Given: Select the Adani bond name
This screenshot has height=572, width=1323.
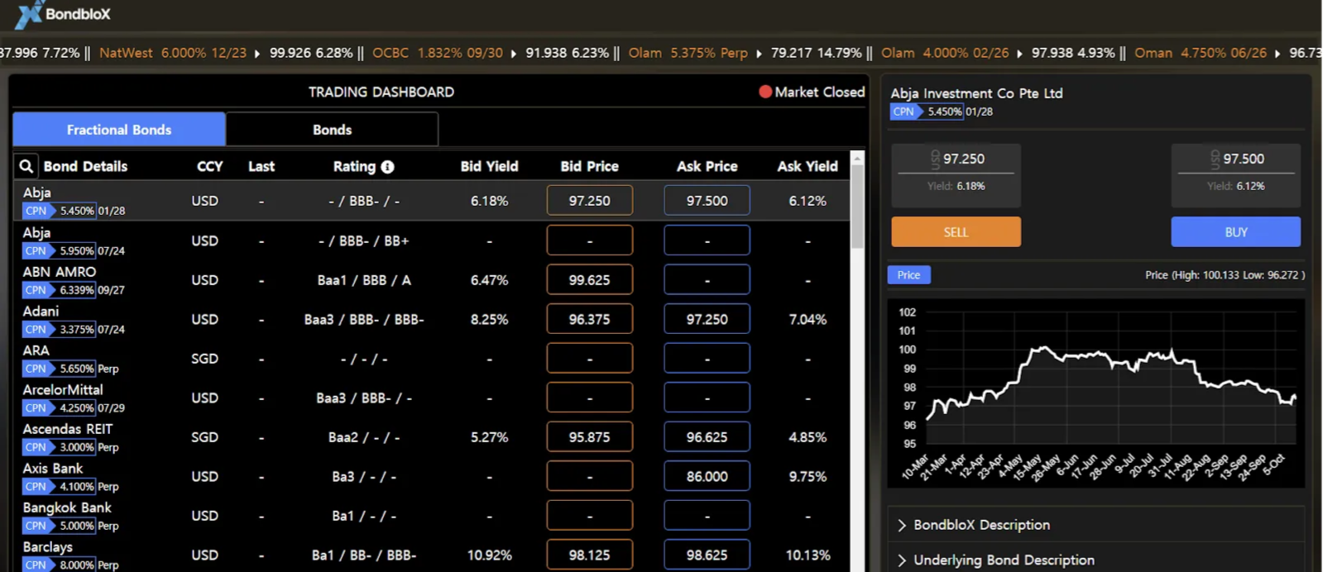Looking at the screenshot, I should [41, 311].
